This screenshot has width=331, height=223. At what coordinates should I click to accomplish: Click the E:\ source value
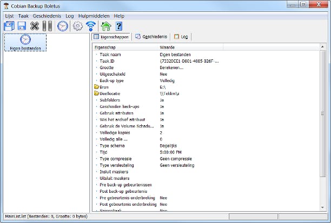(163, 87)
